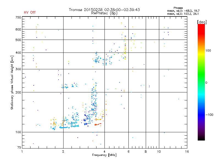The height and width of the screenshot is (165, 220).
Task: Click the plot title with Tromsø date
Action: [x=104, y=10]
